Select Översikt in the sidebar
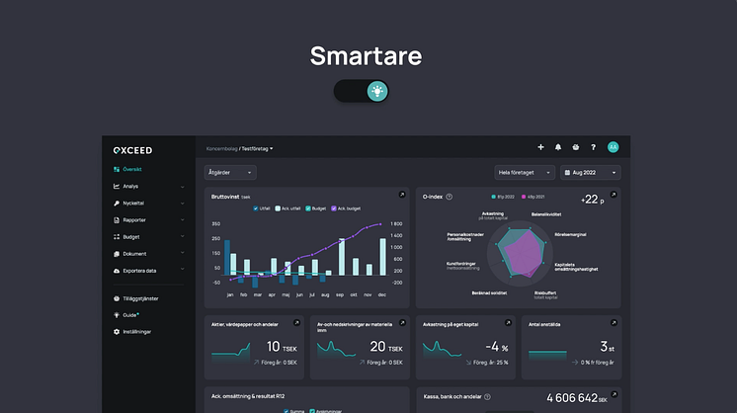This screenshot has height=413, width=737. [x=133, y=169]
